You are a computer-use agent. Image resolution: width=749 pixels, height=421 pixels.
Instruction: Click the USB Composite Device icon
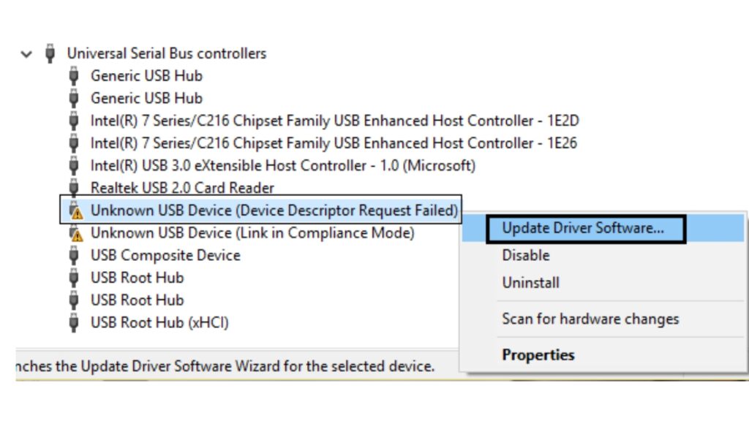pyautogui.click(x=74, y=255)
